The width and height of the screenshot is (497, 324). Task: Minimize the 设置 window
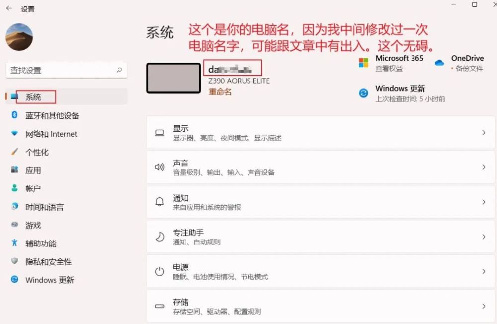[454, 4]
